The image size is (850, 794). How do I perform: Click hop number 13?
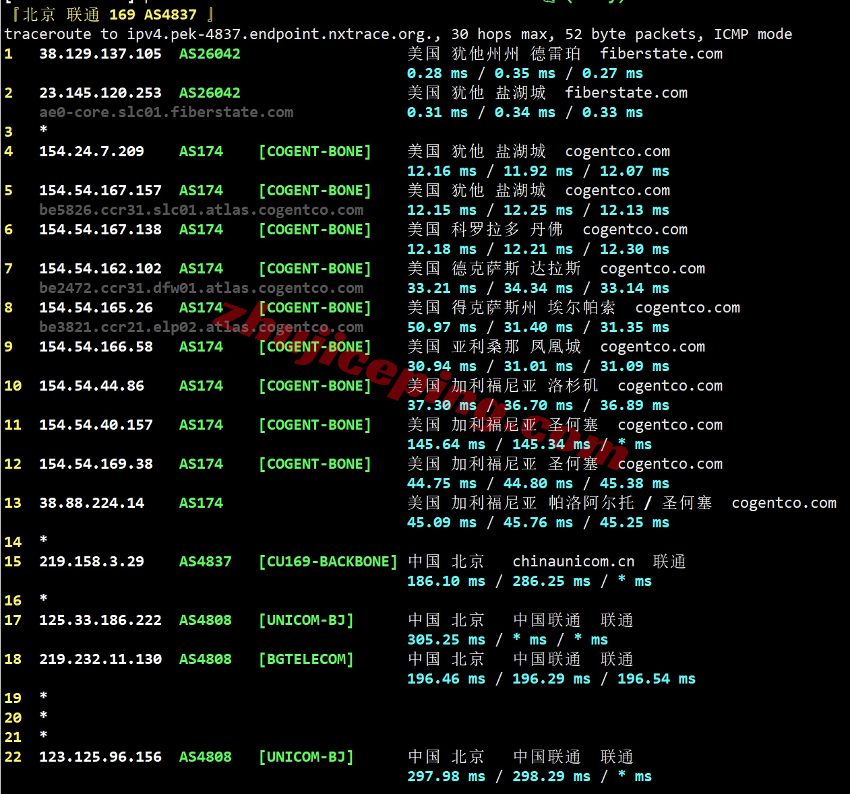[13, 503]
